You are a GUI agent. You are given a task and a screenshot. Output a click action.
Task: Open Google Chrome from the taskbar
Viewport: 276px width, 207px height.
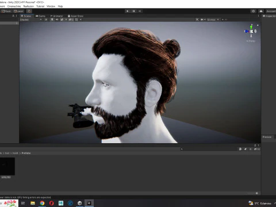pyautogui.click(x=42, y=203)
